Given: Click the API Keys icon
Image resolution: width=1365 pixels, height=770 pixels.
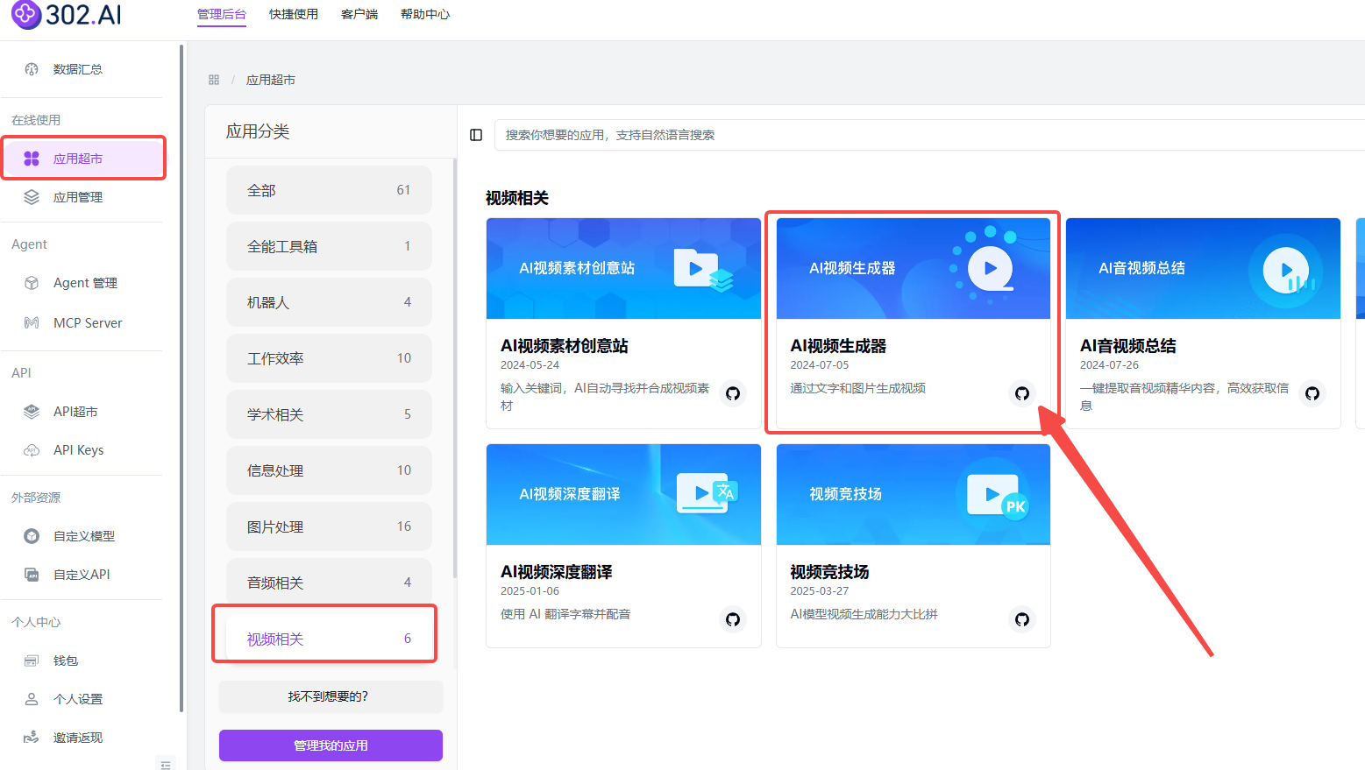Looking at the screenshot, I should coord(32,450).
